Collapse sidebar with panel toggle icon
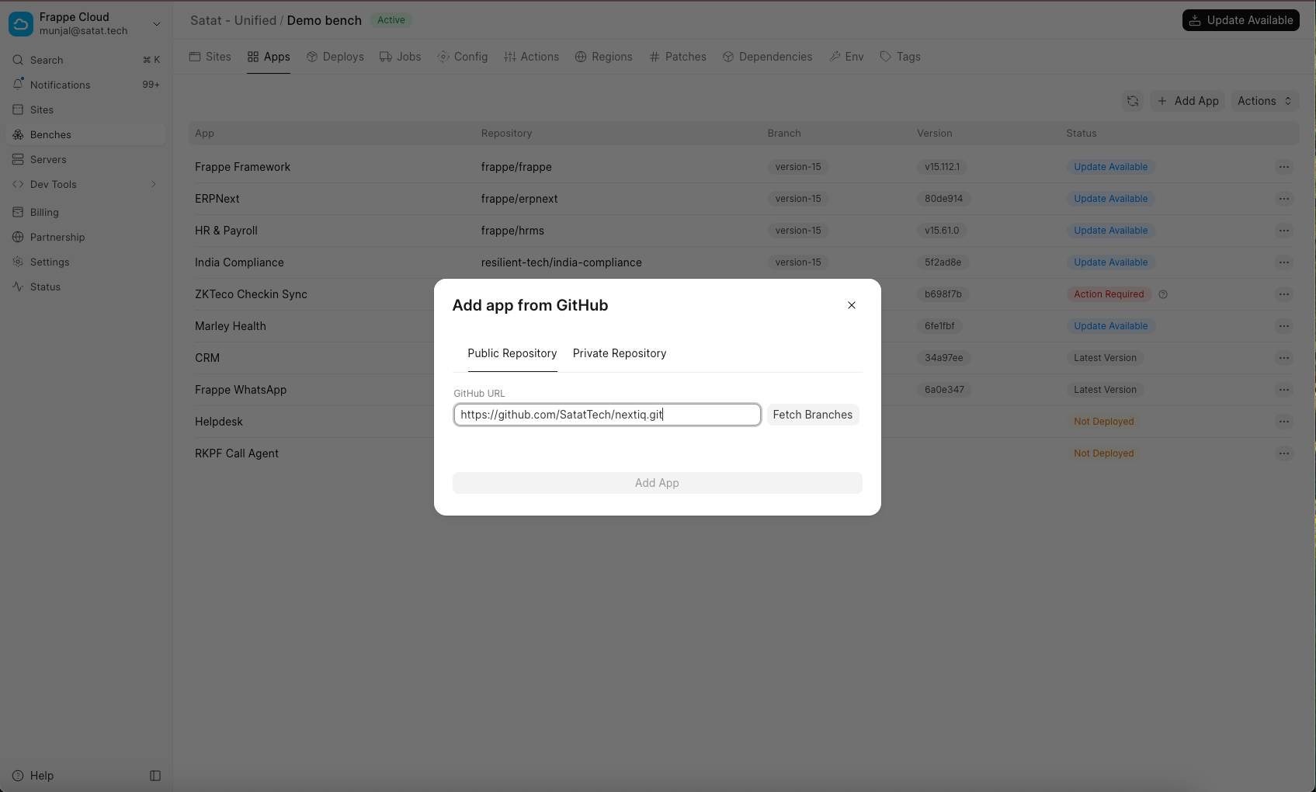Image resolution: width=1316 pixels, height=792 pixels. pyautogui.click(x=155, y=776)
